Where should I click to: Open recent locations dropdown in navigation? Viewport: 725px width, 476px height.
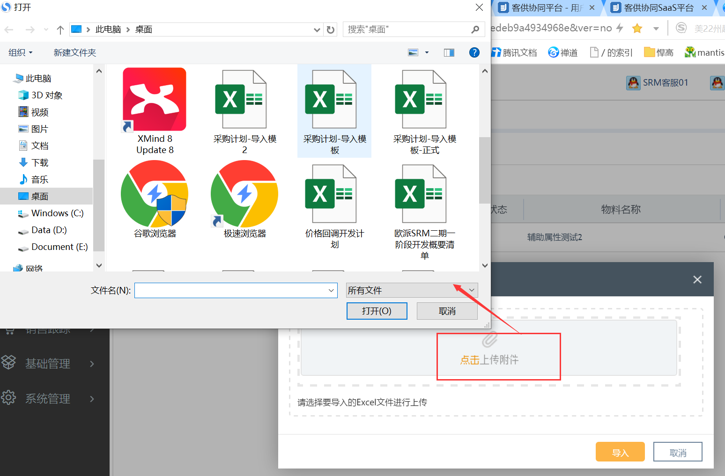point(46,29)
